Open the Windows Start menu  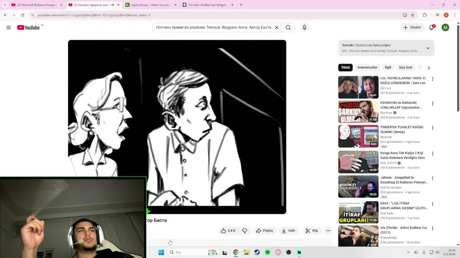[161, 252]
